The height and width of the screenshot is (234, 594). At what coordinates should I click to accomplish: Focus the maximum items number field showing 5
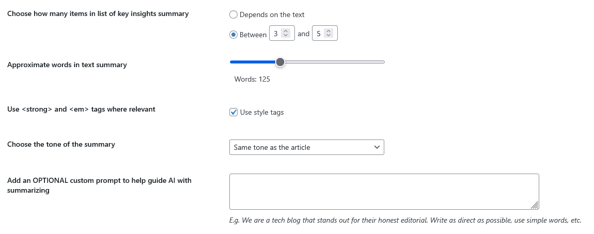click(319, 34)
